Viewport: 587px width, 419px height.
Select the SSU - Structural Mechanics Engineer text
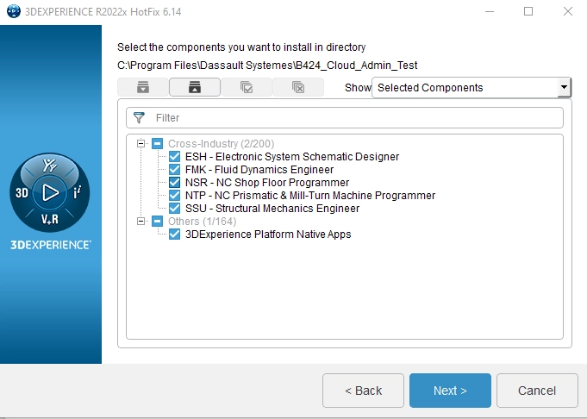point(272,208)
